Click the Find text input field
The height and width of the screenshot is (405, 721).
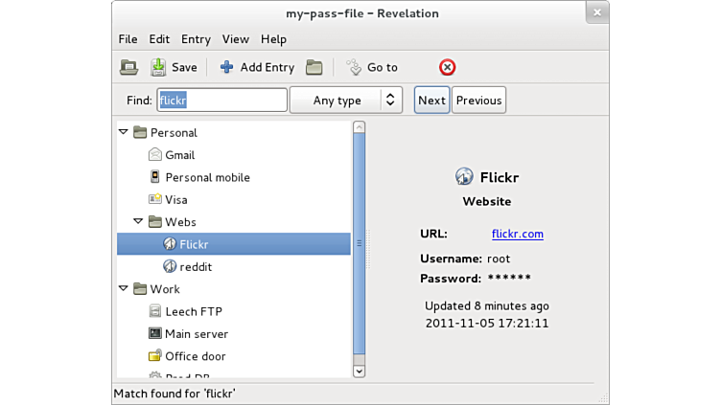tap(221, 101)
